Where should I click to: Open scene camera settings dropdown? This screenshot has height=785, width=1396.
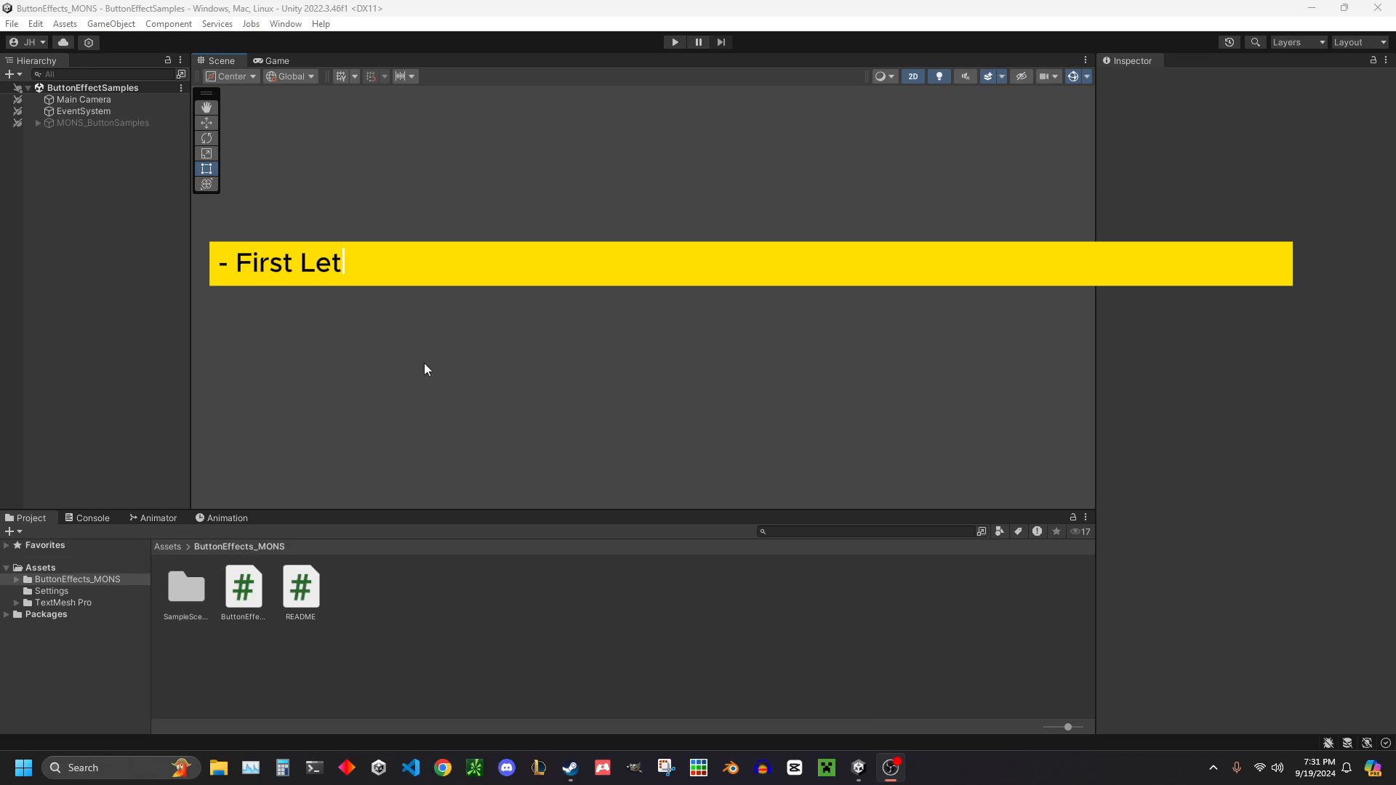(x=1048, y=76)
